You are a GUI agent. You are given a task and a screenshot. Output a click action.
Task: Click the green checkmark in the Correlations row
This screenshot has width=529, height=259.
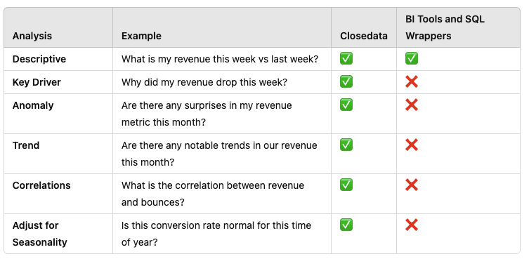(346, 185)
